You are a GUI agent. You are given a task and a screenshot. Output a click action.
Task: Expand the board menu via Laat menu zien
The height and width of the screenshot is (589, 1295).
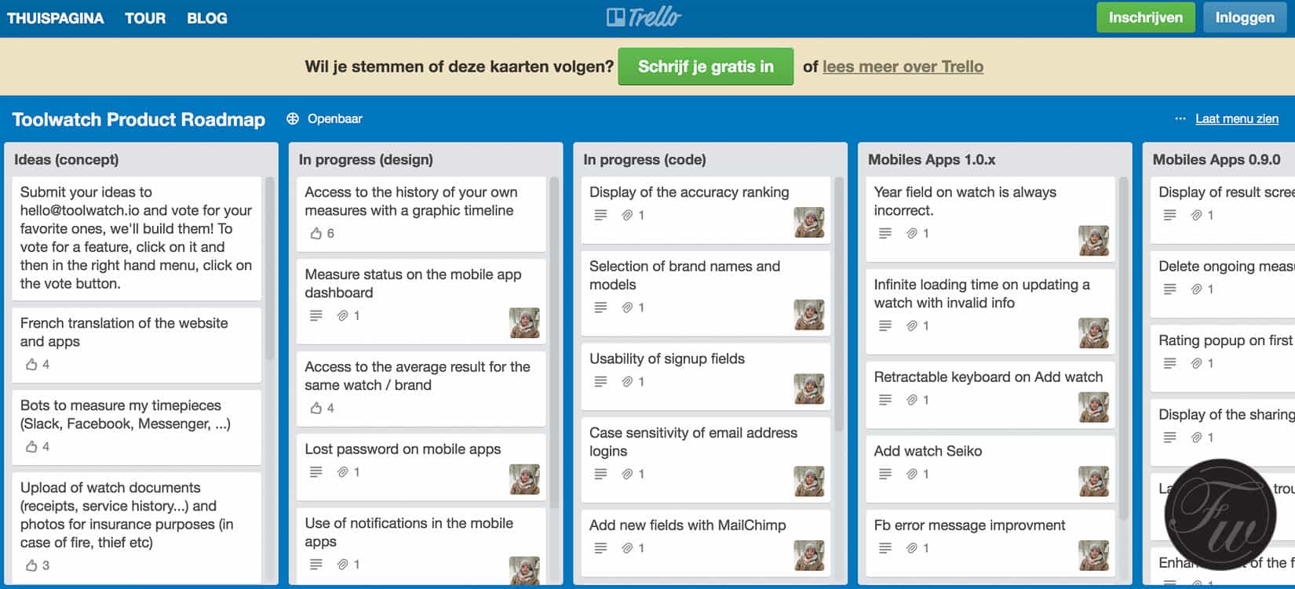point(1236,119)
